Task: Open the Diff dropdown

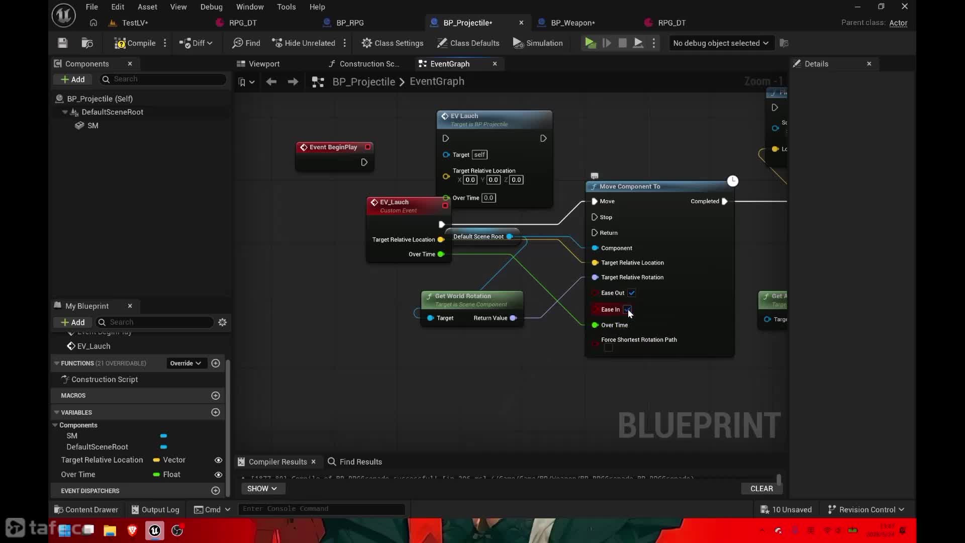Action: [196, 43]
